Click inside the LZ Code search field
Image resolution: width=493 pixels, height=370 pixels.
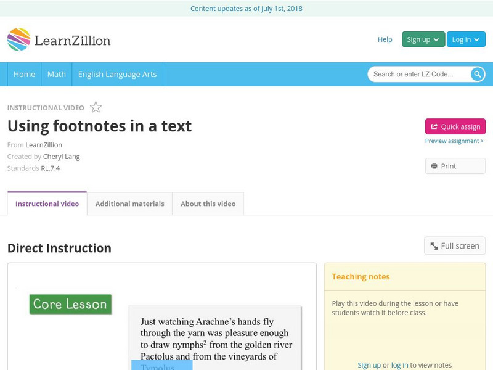tap(413, 73)
